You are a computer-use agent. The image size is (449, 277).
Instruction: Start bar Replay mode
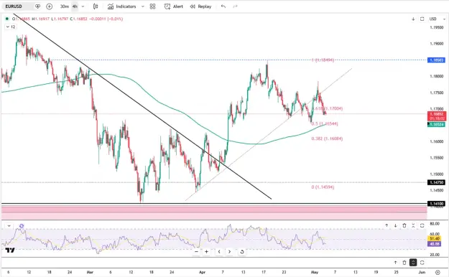(x=200, y=6)
